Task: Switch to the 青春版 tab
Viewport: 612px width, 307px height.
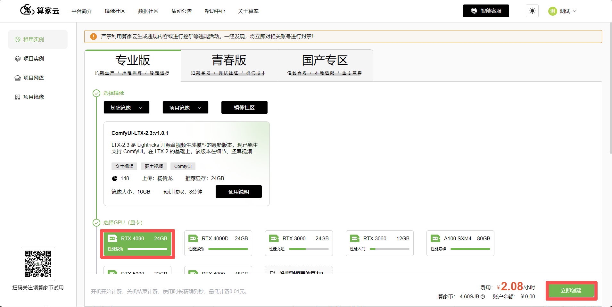Action: [x=229, y=66]
